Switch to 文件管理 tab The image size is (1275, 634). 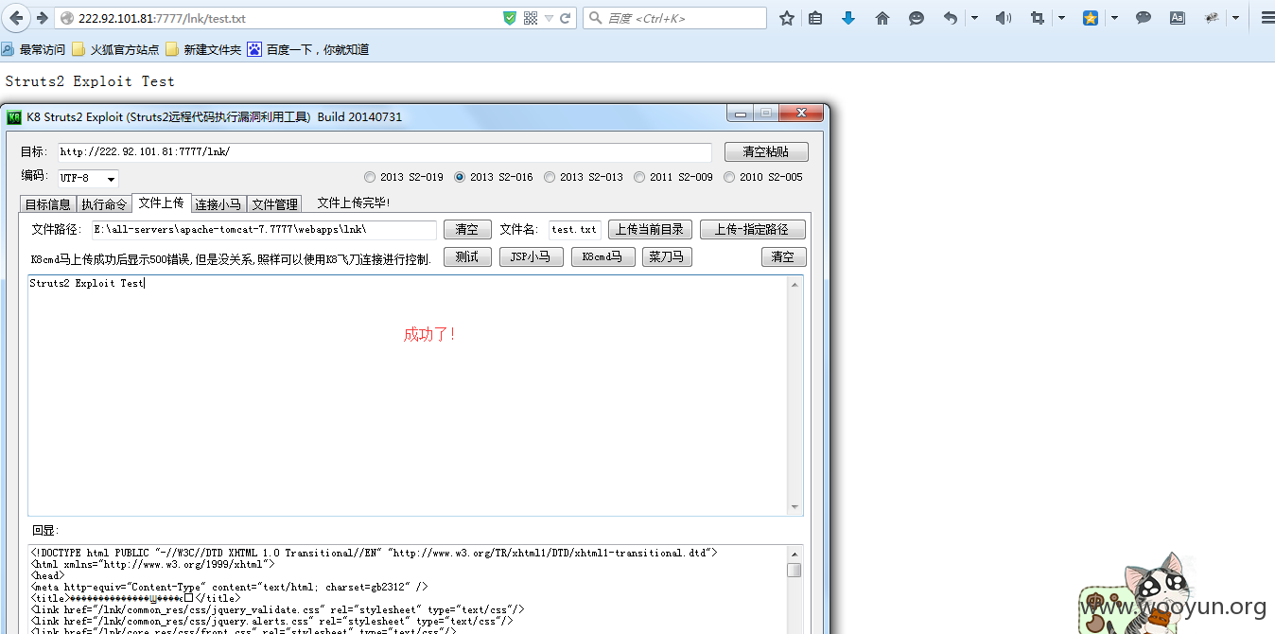pos(275,204)
